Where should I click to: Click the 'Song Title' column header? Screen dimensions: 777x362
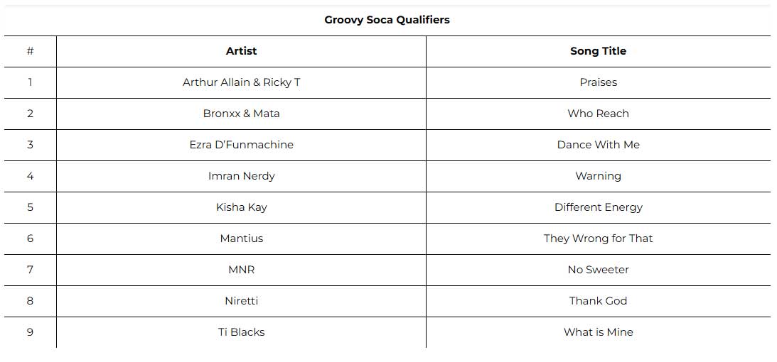point(598,51)
